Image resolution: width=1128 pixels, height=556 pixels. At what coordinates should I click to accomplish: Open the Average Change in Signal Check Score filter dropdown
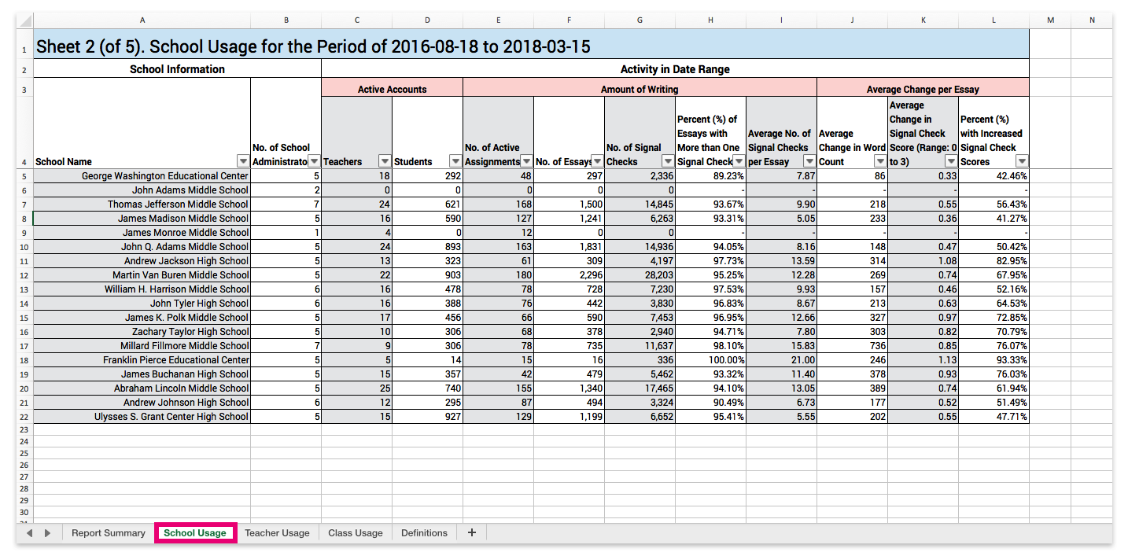951,161
